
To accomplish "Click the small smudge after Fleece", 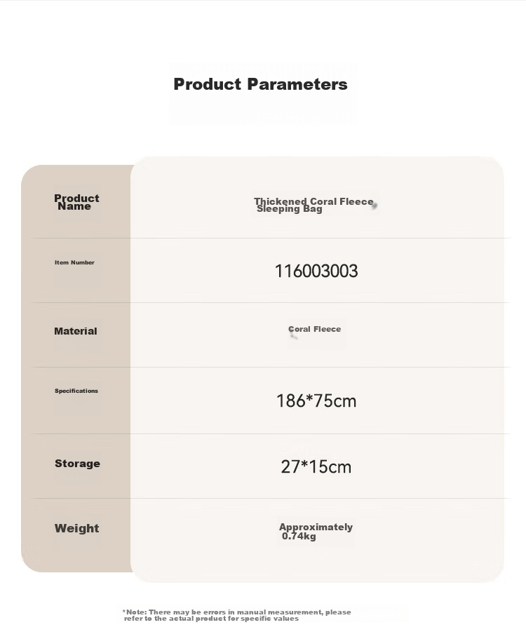I will [374, 206].
